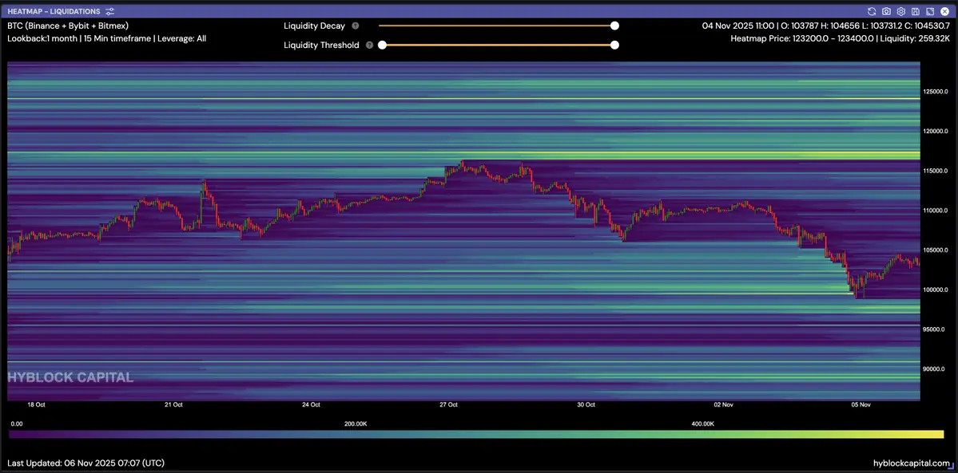Click the 200.00K color scale label
The image size is (958, 473).
(356, 424)
